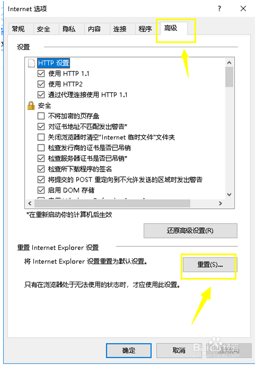Click the 确定 button

129,350
